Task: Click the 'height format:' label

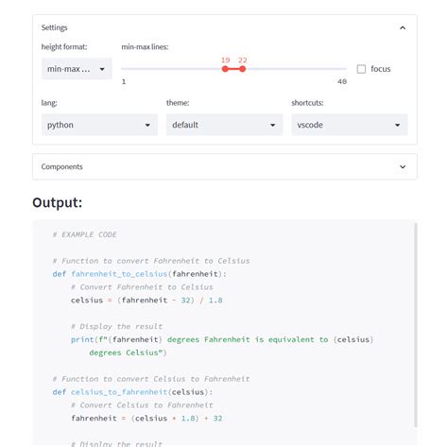Action: (x=64, y=47)
